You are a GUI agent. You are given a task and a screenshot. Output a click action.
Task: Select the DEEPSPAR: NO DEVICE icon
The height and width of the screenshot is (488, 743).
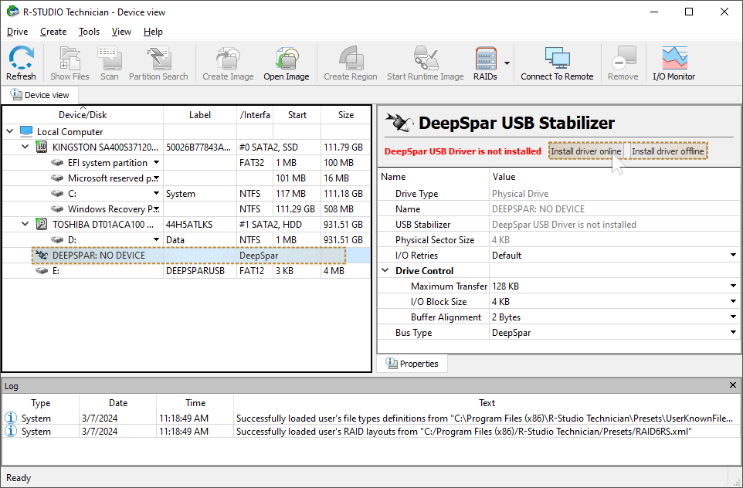[x=42, y=256]
